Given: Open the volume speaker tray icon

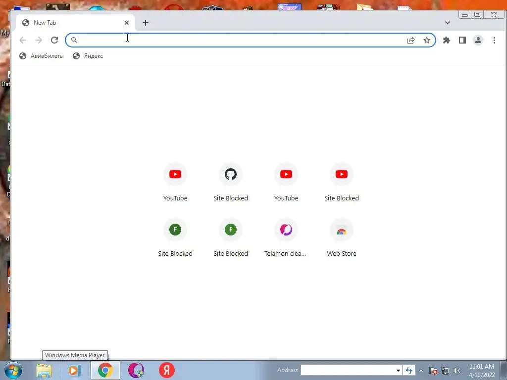Looking at the screenshot, I should [x=456, y=371].
